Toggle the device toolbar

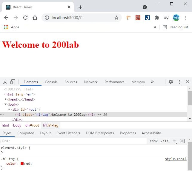pyautogui.click(x=13, y=82)
